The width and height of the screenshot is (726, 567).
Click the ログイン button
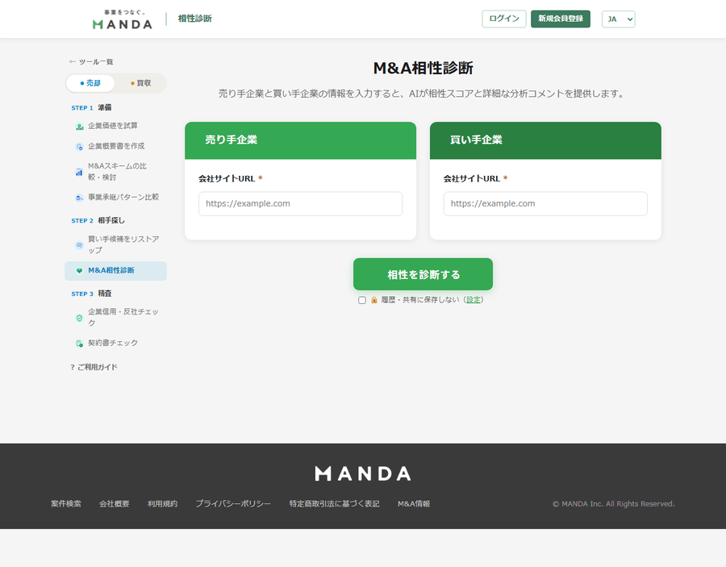503,19
